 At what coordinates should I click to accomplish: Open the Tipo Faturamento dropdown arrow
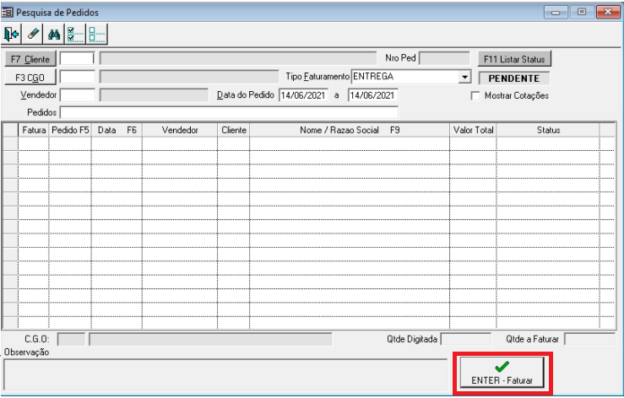(x=464, y=77)
